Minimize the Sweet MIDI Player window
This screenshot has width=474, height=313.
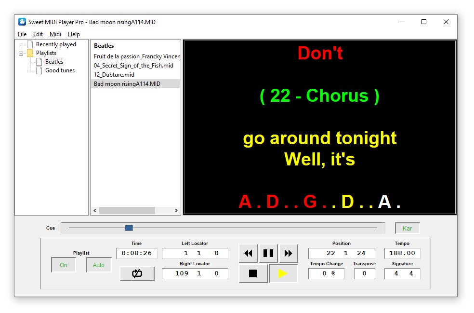coord(402,22)
